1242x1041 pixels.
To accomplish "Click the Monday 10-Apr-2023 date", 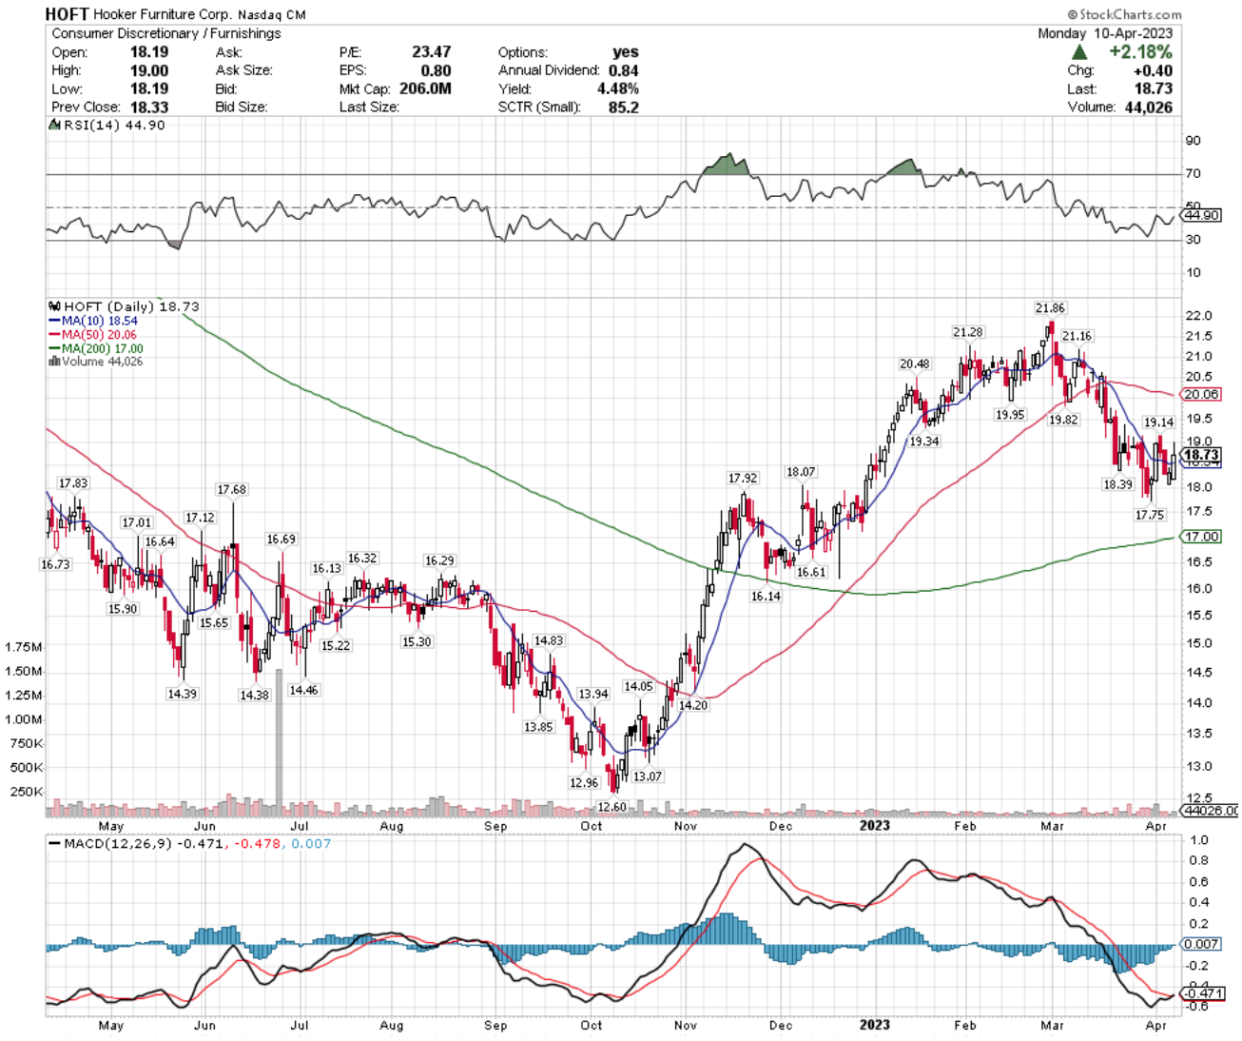I will point(1105,33).
